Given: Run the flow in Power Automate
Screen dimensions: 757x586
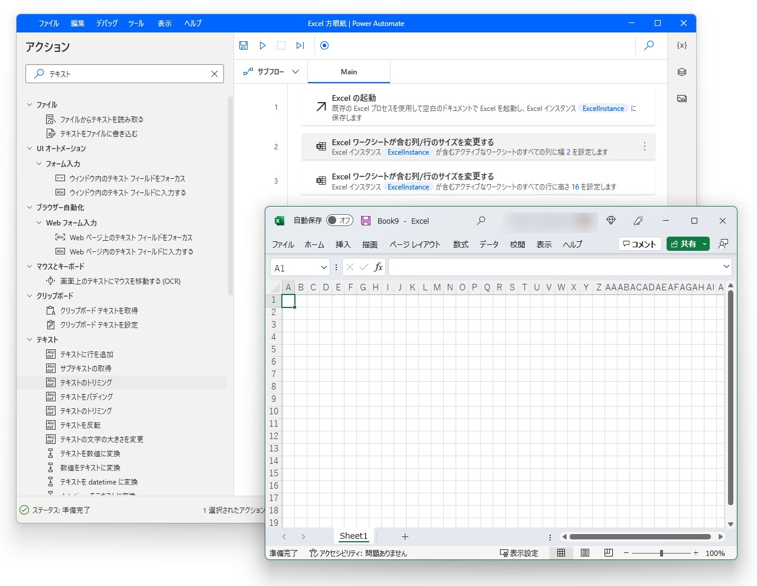Looking at the screenshot, I should [262, 45].
